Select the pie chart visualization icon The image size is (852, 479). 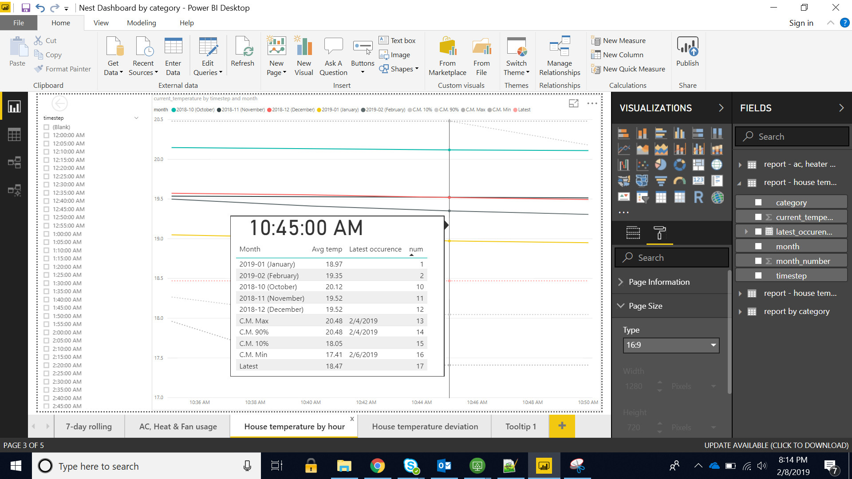tap(661, 165)
